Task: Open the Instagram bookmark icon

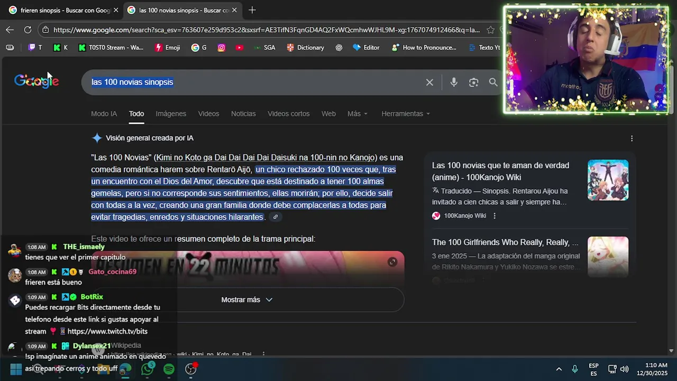Action: (x=222, y=48)
